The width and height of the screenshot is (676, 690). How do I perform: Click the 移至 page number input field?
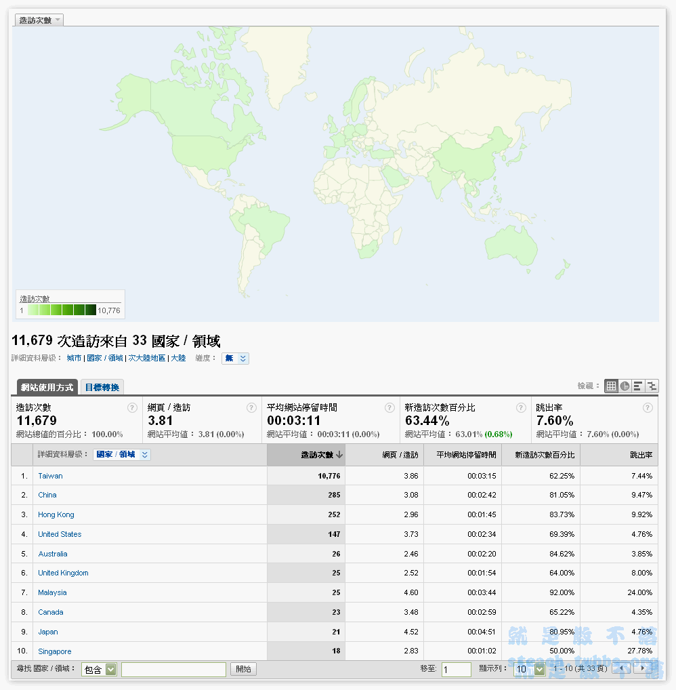click(456, 670)
